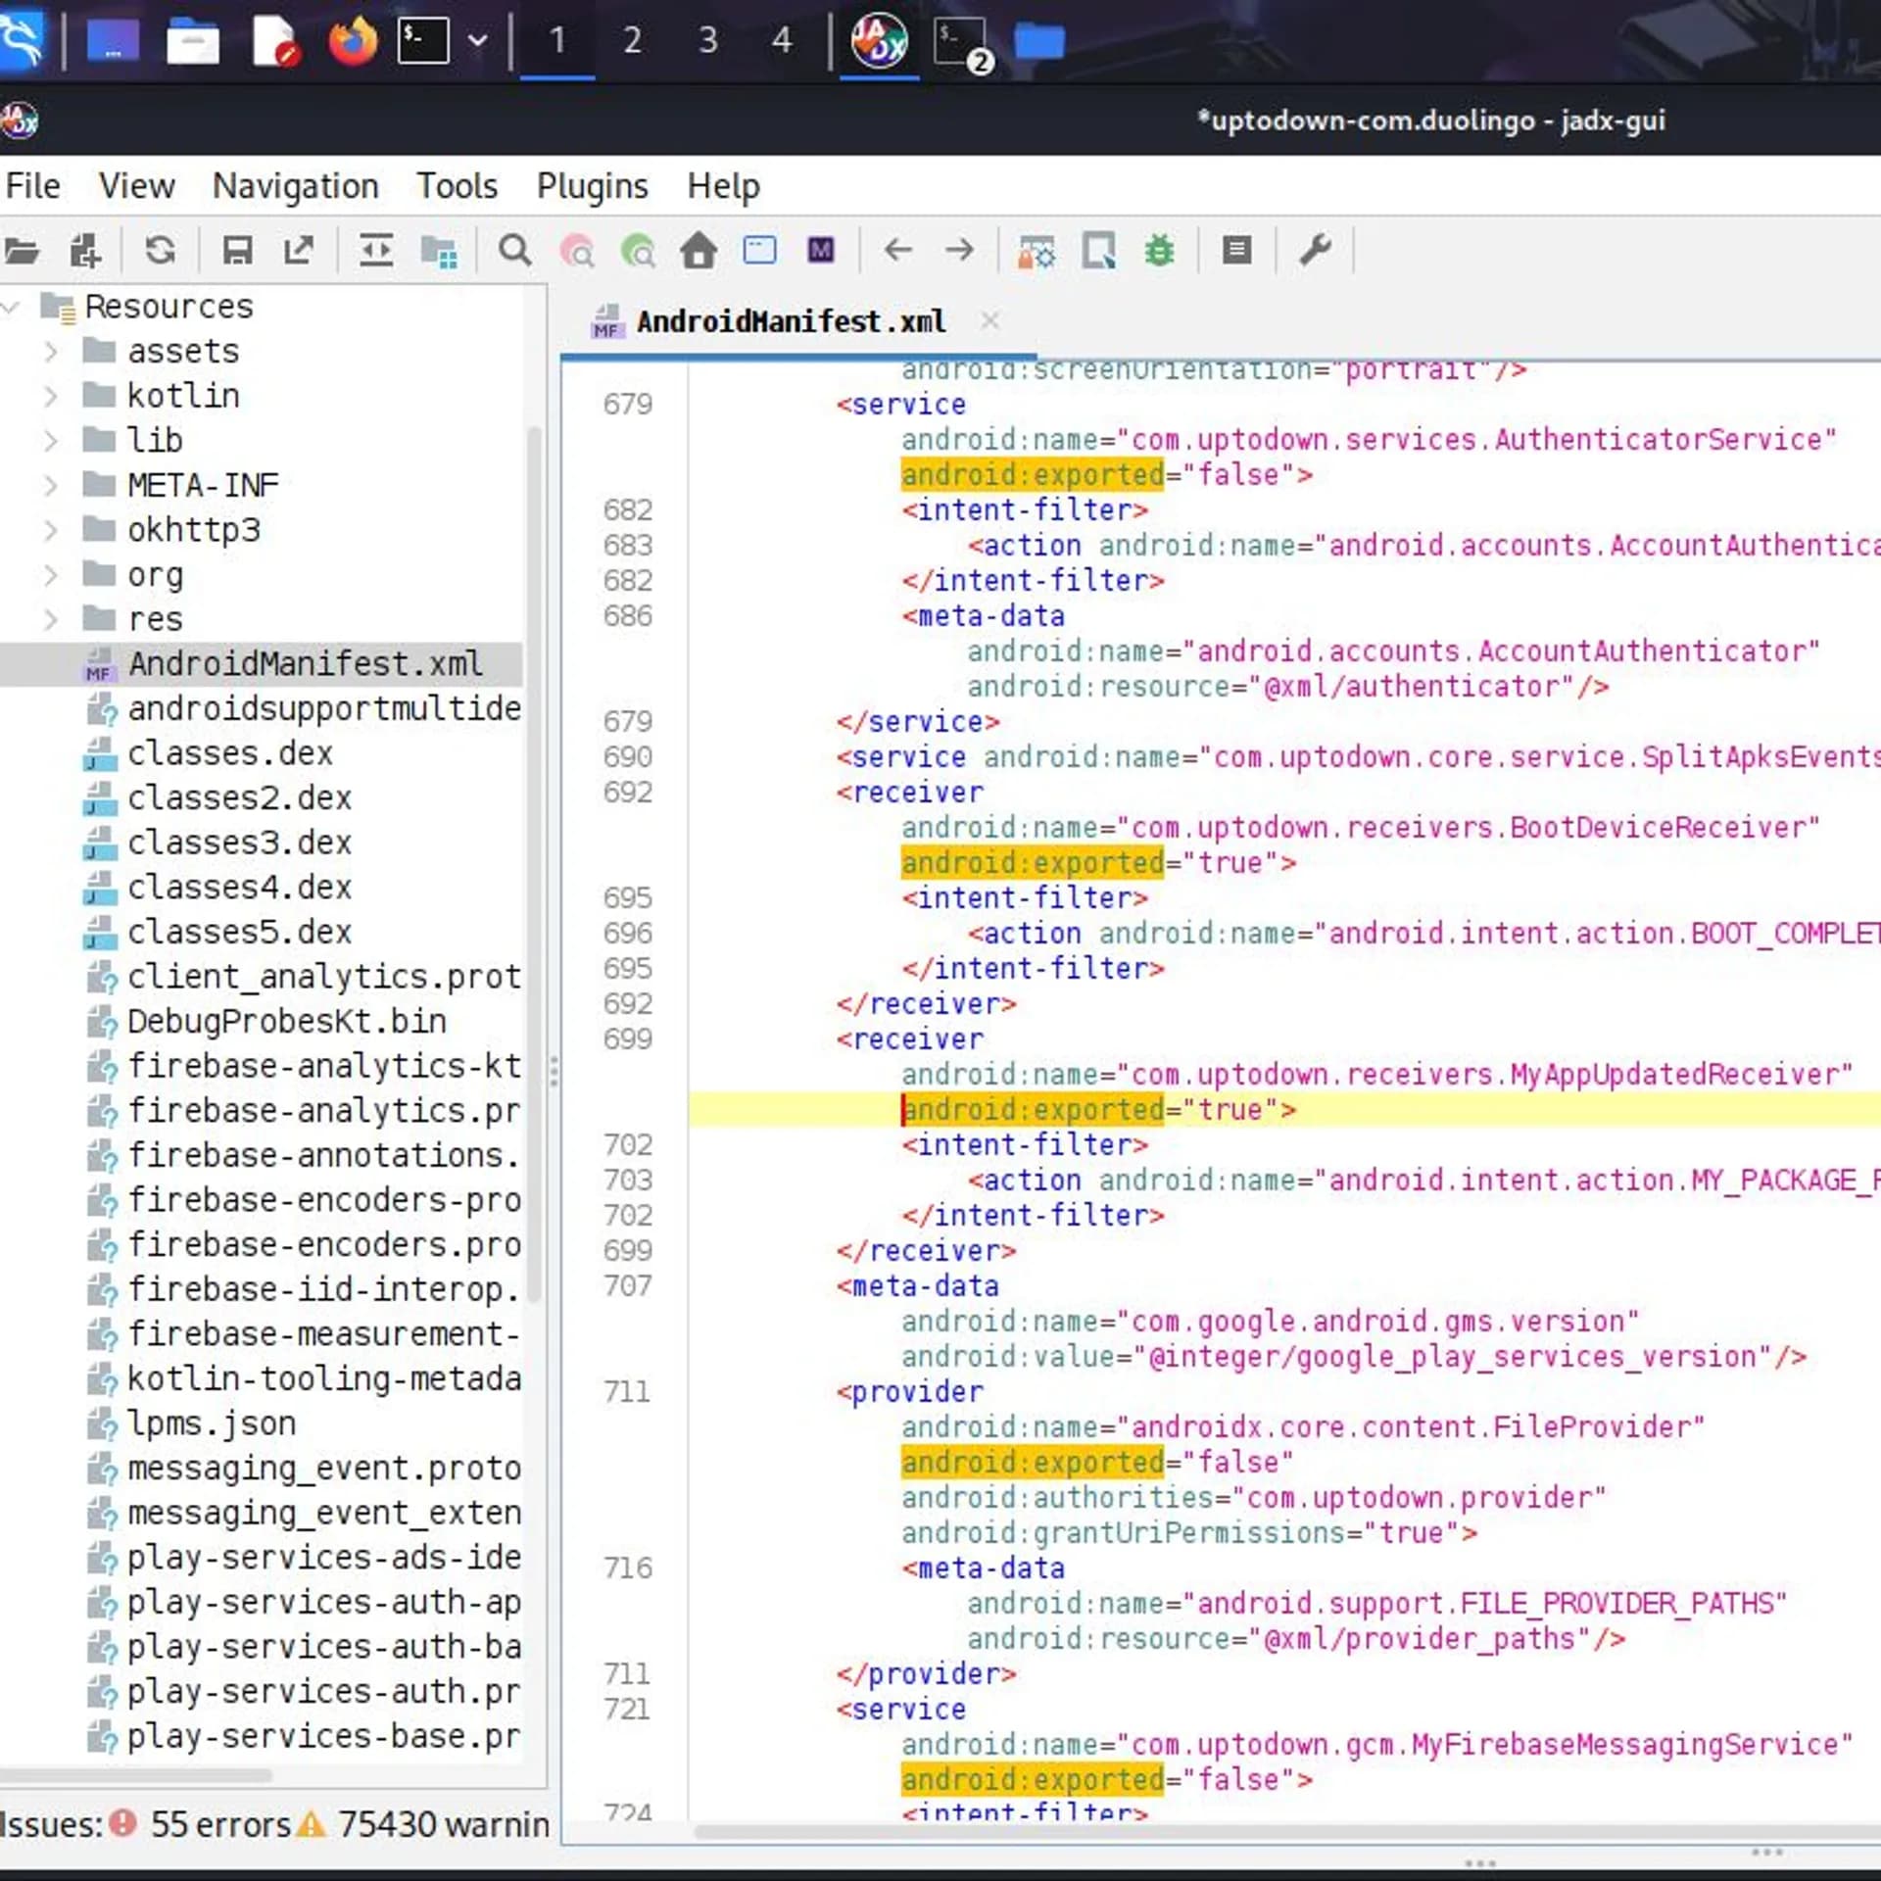Open Text search magnifier icon

tap(514, 251)
